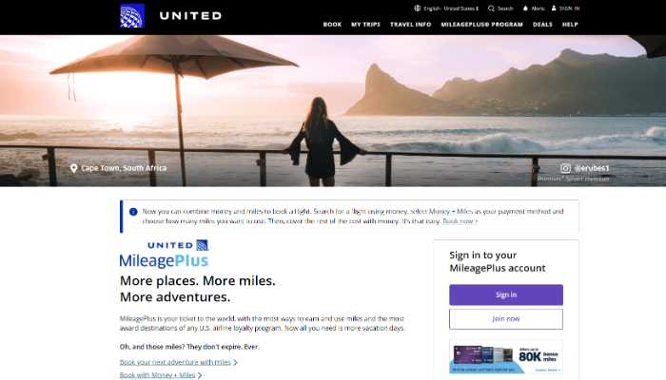Viewport: 666px width, 380px height.
Task: Open the My Trips menu
Action: click(x=365, y=25)
